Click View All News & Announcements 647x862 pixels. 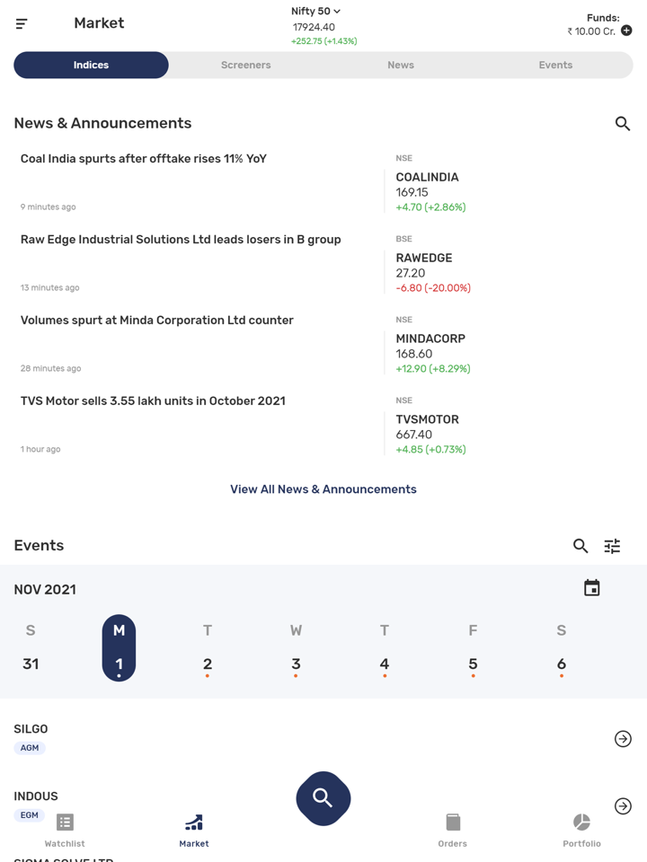323,489
